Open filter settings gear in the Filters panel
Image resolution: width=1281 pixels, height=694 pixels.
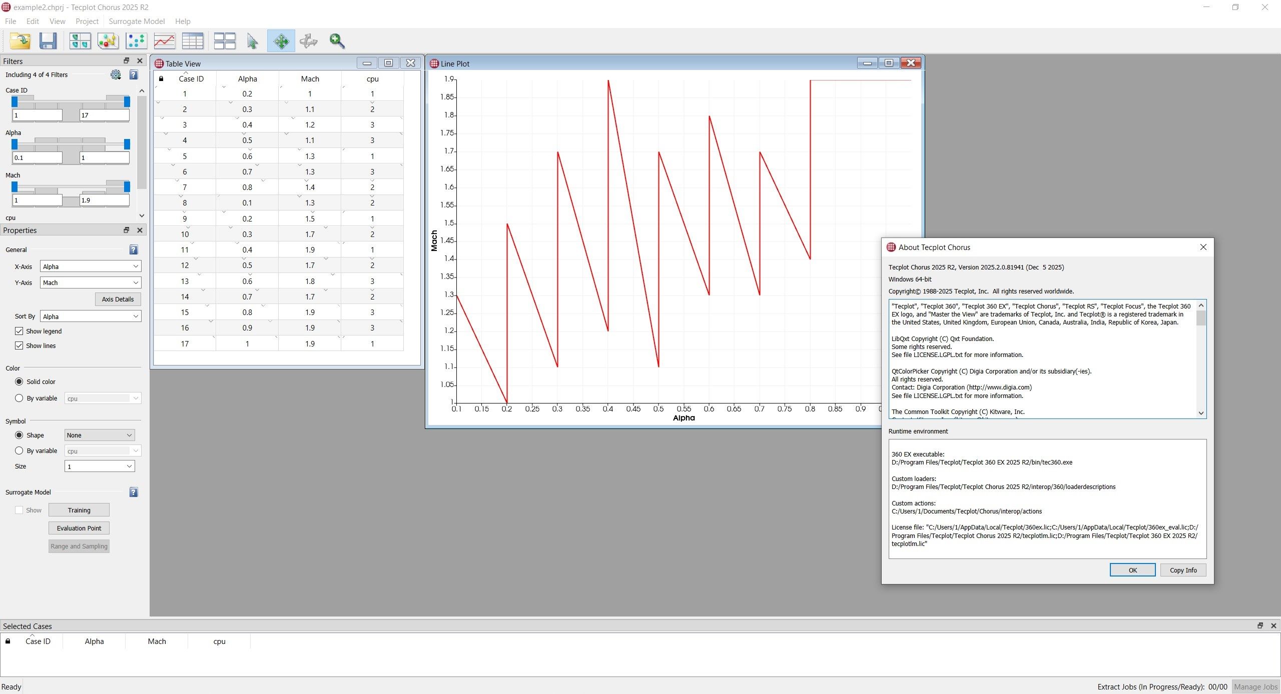click(x=116, y=74)
